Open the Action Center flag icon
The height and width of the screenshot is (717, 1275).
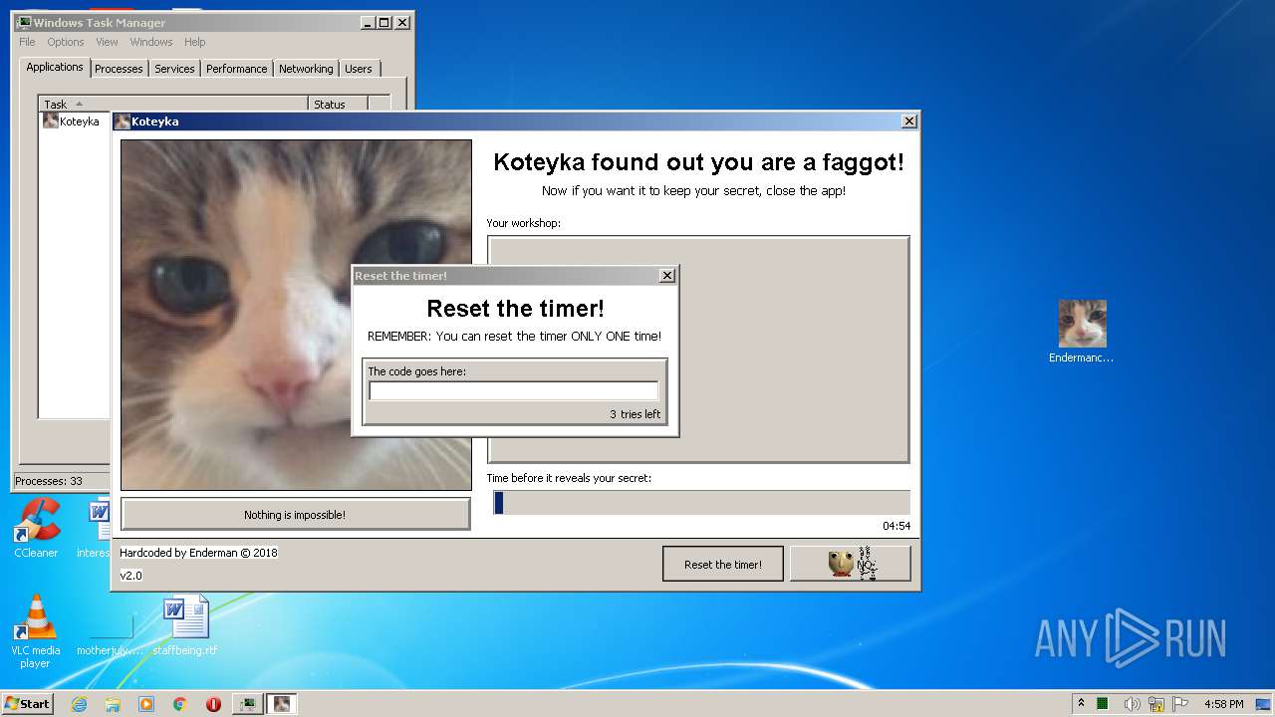coord(1180,703)
